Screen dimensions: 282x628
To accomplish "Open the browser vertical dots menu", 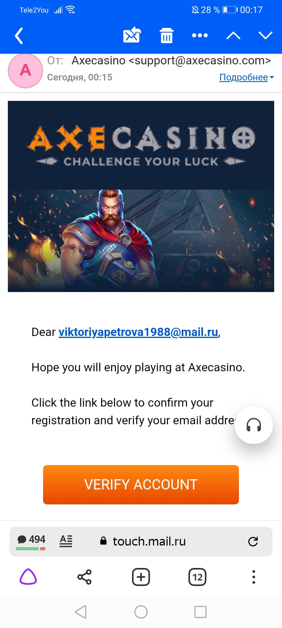I will [254, 577].
